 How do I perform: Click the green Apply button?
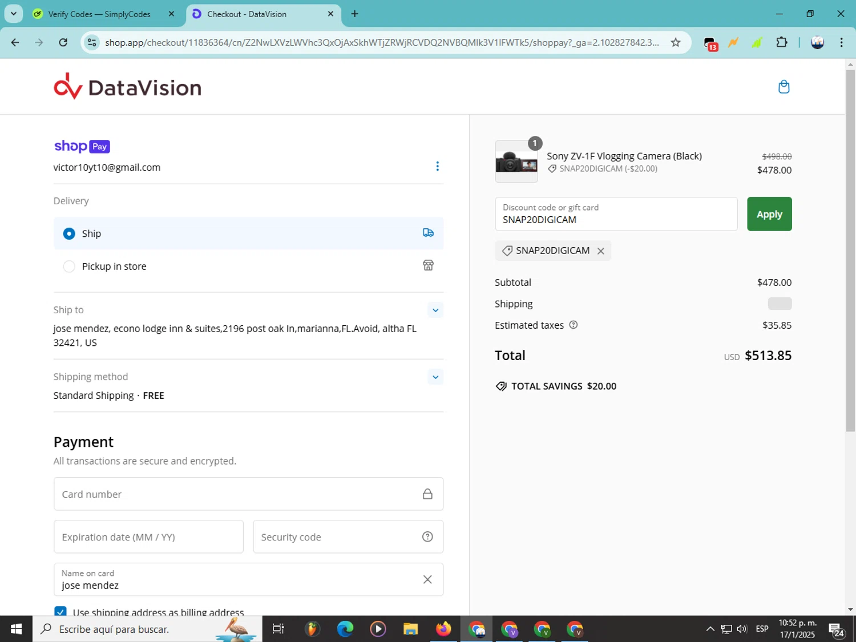pyautogui.click(x=769, y=214)
